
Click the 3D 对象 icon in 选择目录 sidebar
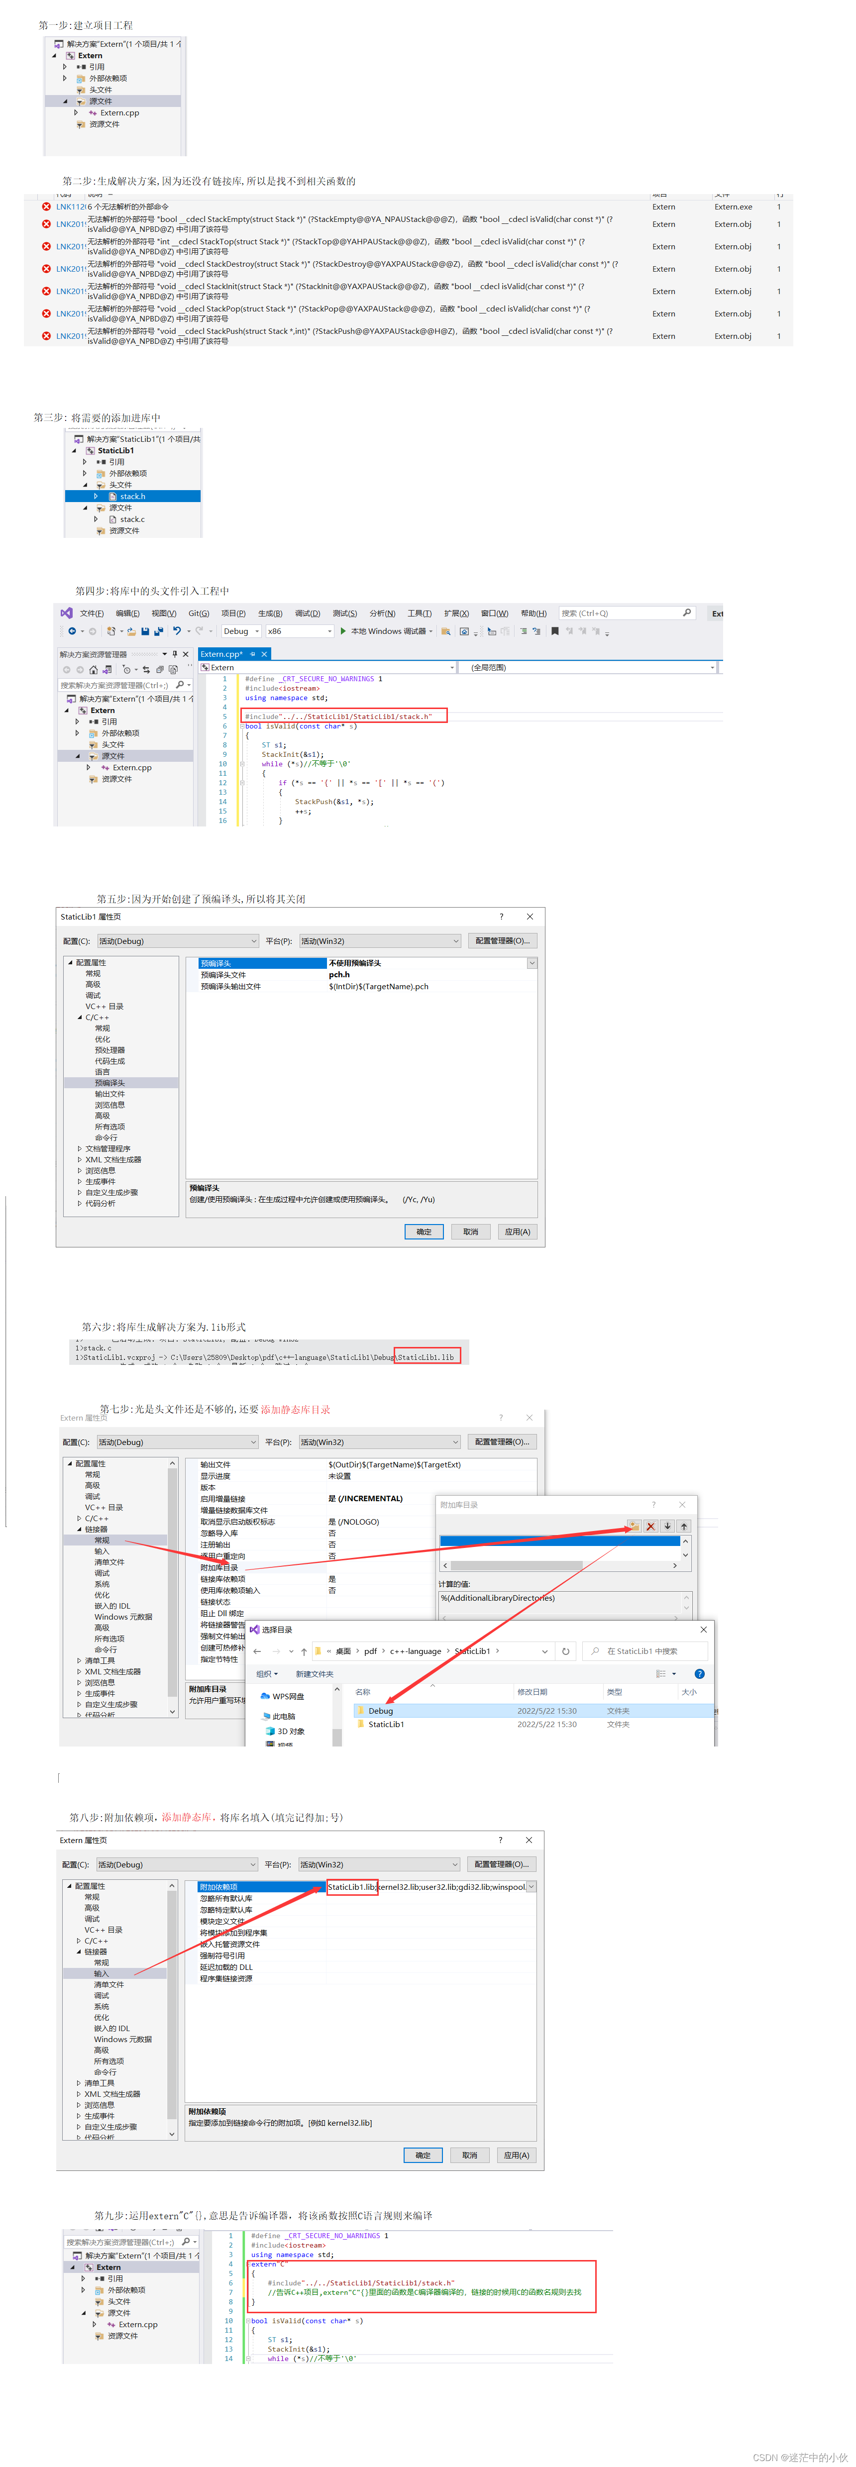click(270, 1732)
